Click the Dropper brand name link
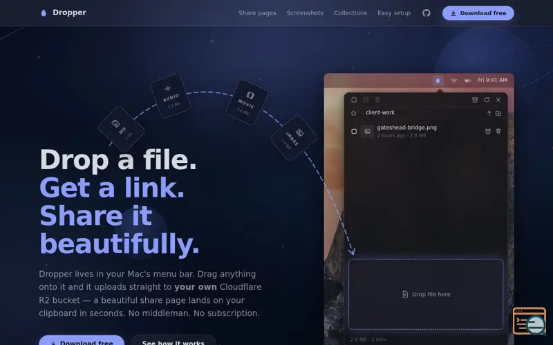The width and height of the screenshot is (553, 345). pos(69,12)
